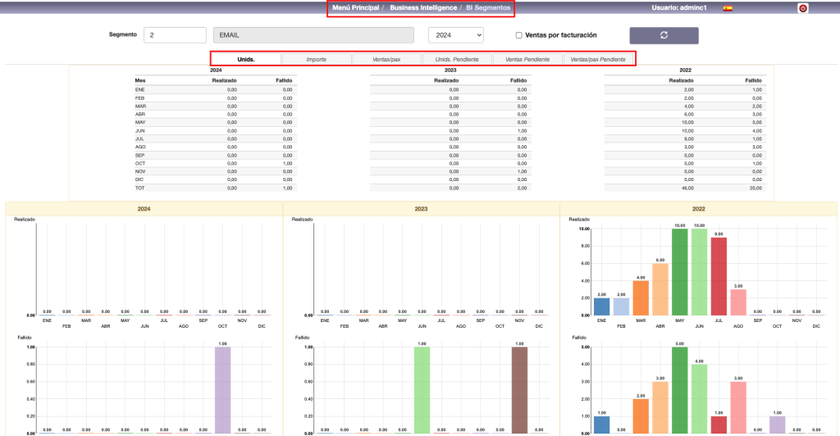Open the 2024 year dropdown
Viewport: 840px width, 436px height.
click(x=456, y=35)
